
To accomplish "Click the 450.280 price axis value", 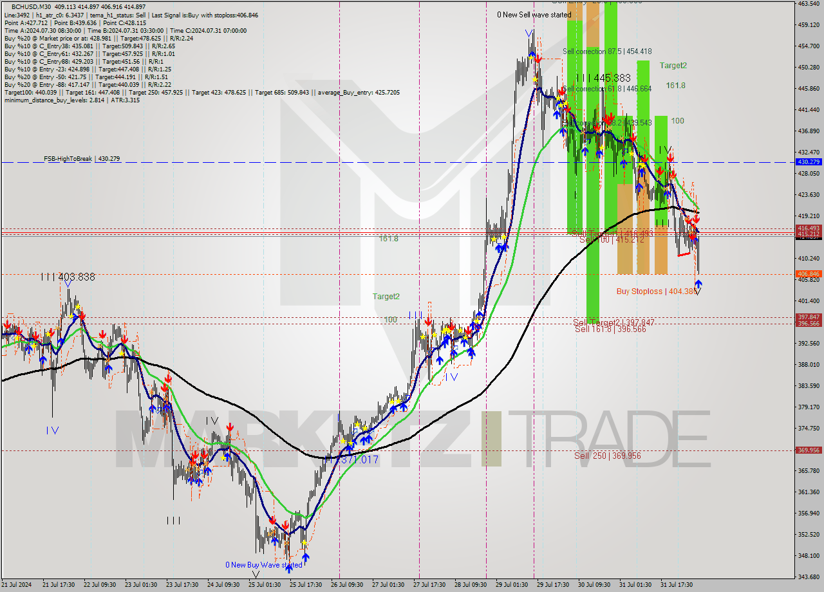I will [809, 68].
